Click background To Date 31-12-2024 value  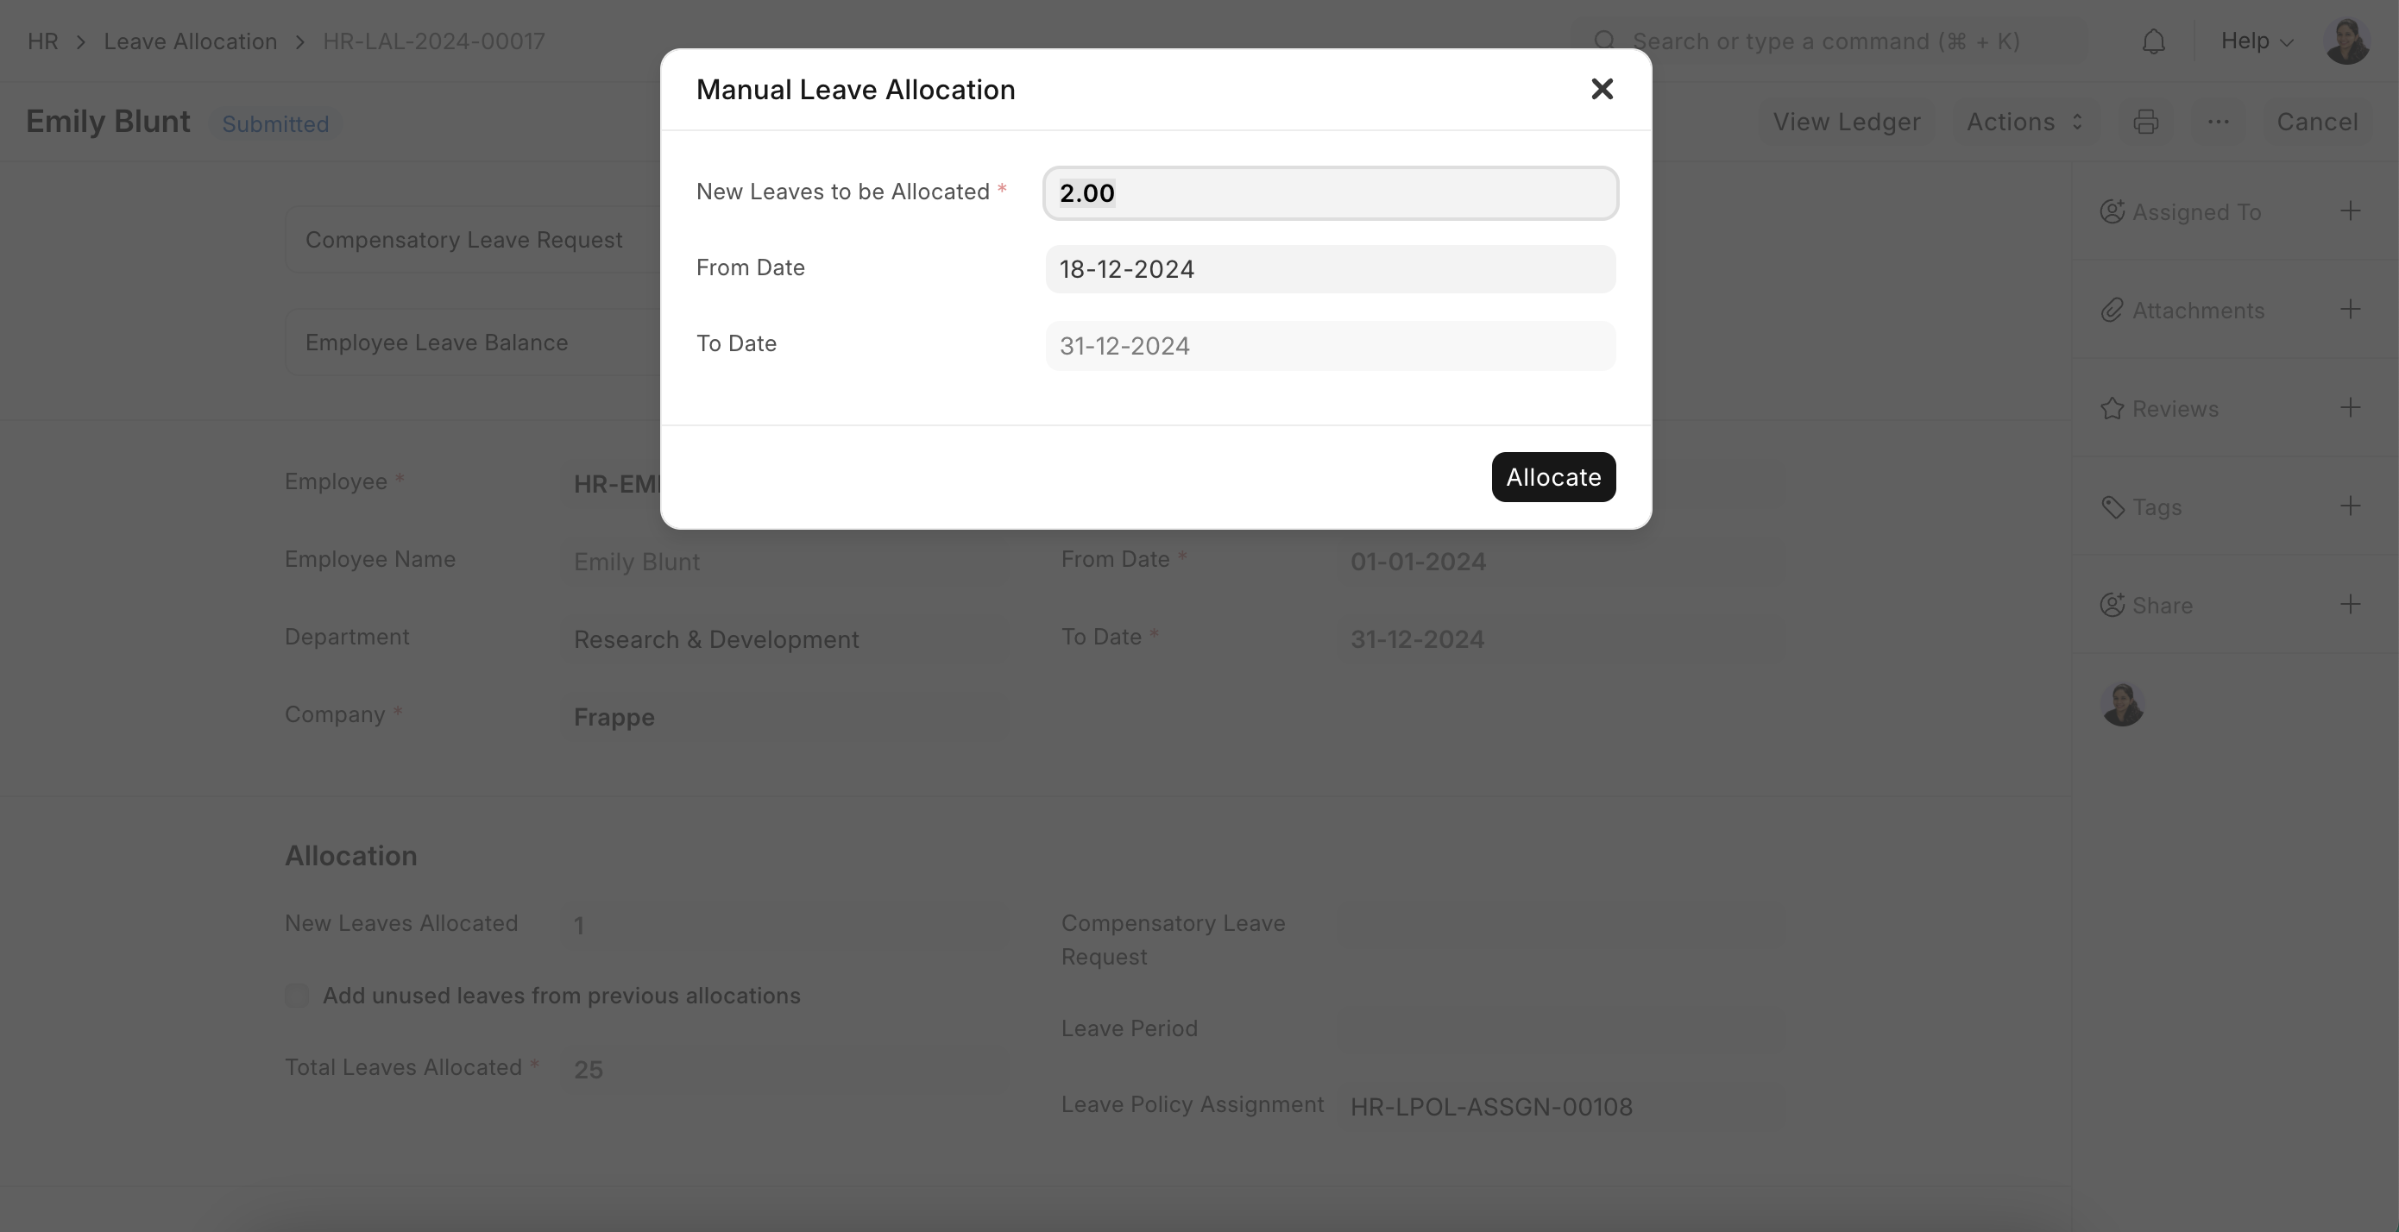pyautogui.click(x=1418, y=638)
